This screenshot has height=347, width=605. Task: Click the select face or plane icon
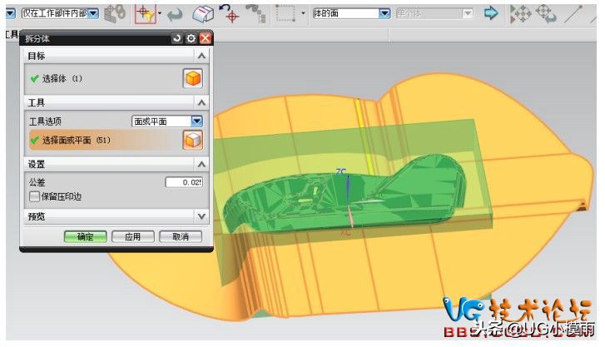point(192,140)
